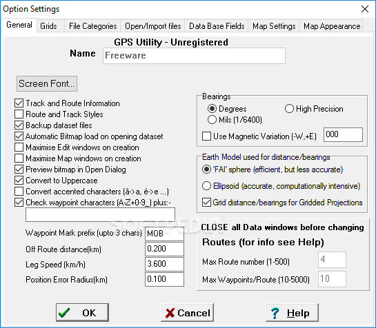Select the Open/Import files tab

click(x=152, y=26)
